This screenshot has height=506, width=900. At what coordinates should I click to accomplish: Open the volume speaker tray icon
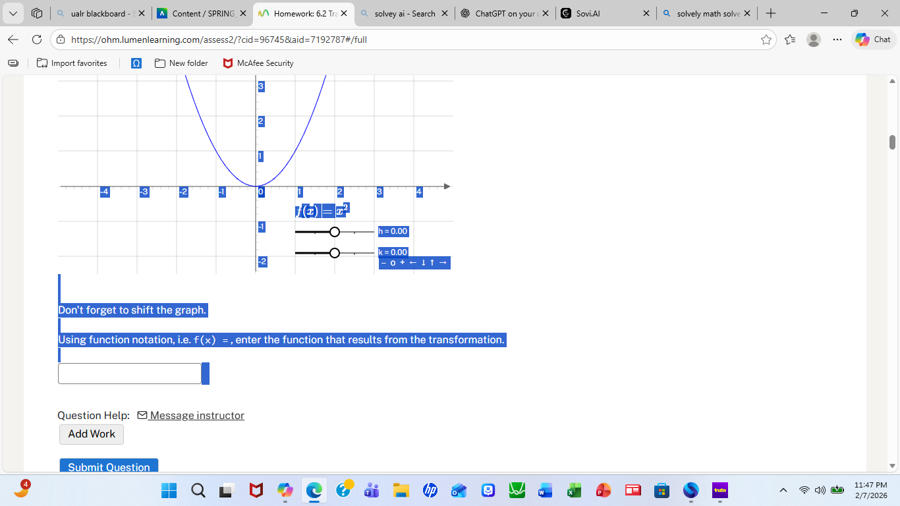point(820,490)
